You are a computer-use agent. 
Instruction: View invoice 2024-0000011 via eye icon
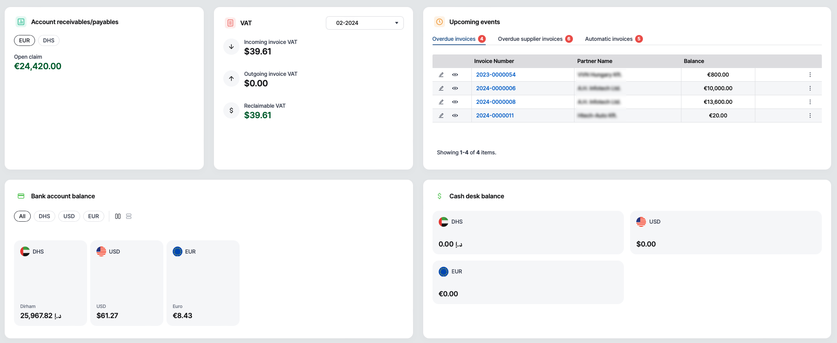[455, 115]
